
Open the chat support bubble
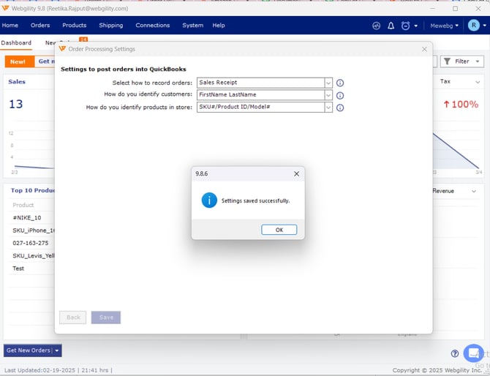point(473,353)
